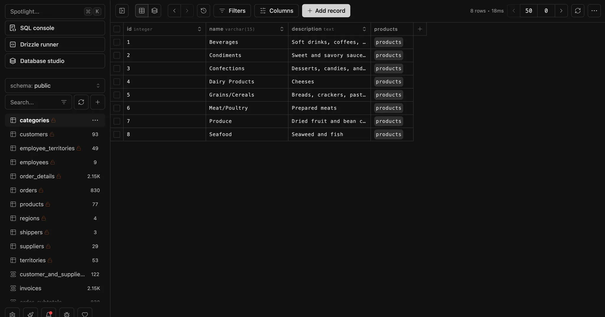Select the Dairy Products row checkbox
The image size is (605, 317).
point(117,82)
